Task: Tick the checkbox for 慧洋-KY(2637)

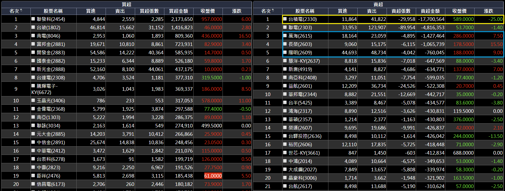Action: 285,61
